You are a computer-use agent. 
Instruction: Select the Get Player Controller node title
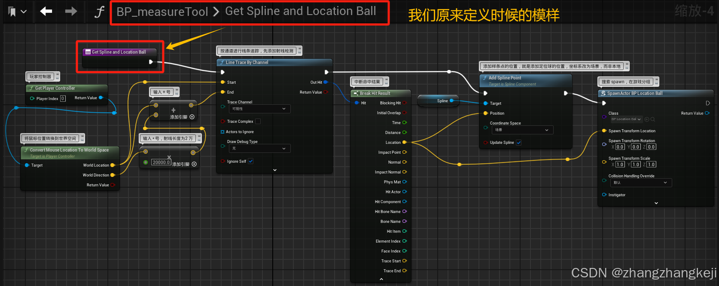55,88
